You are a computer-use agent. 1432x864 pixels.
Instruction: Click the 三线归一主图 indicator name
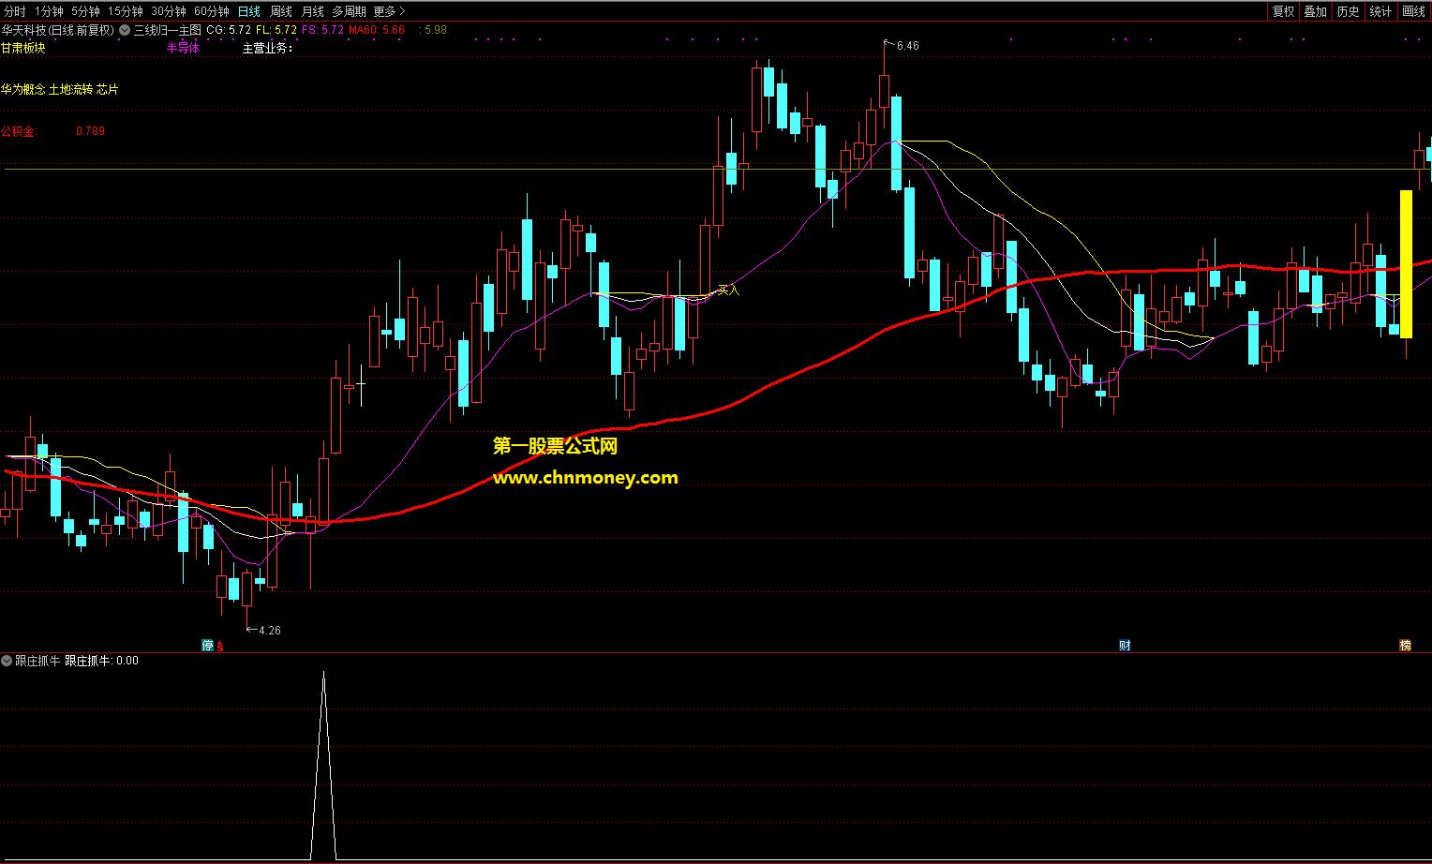[x=167, y=30]
